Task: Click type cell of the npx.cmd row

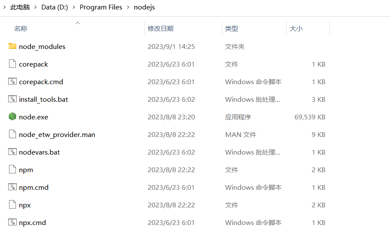Action: coord(253,223)
